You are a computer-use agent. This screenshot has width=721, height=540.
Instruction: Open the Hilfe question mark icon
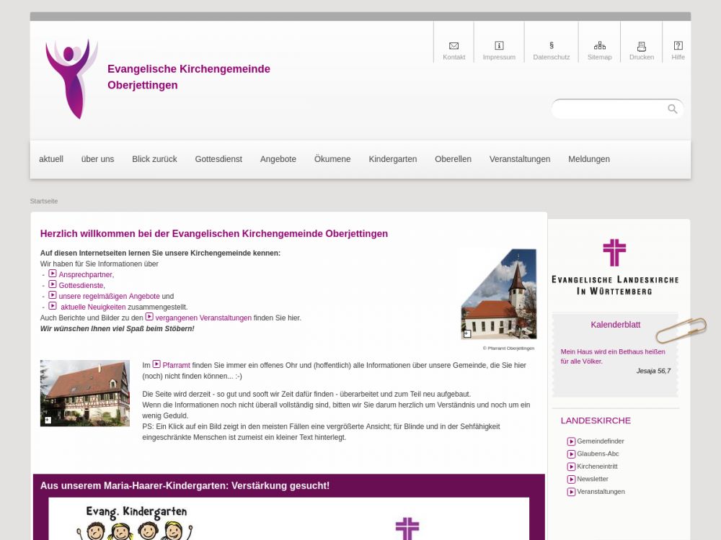pos(678,45)
